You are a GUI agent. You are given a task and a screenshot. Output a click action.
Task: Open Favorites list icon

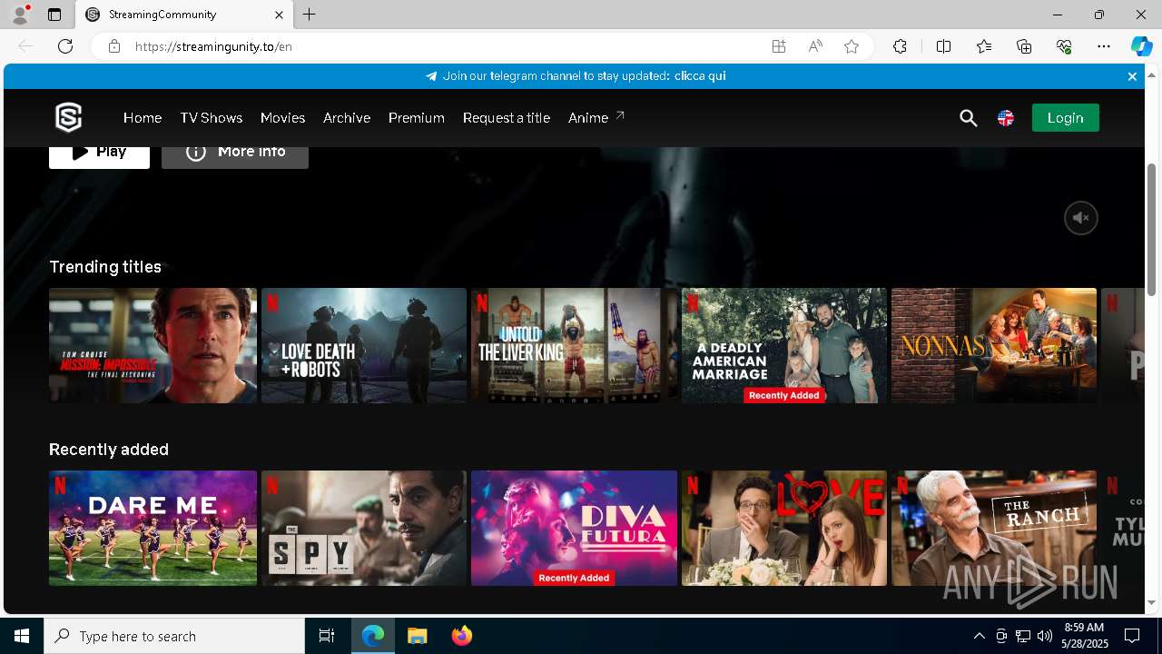coord(984,46)
